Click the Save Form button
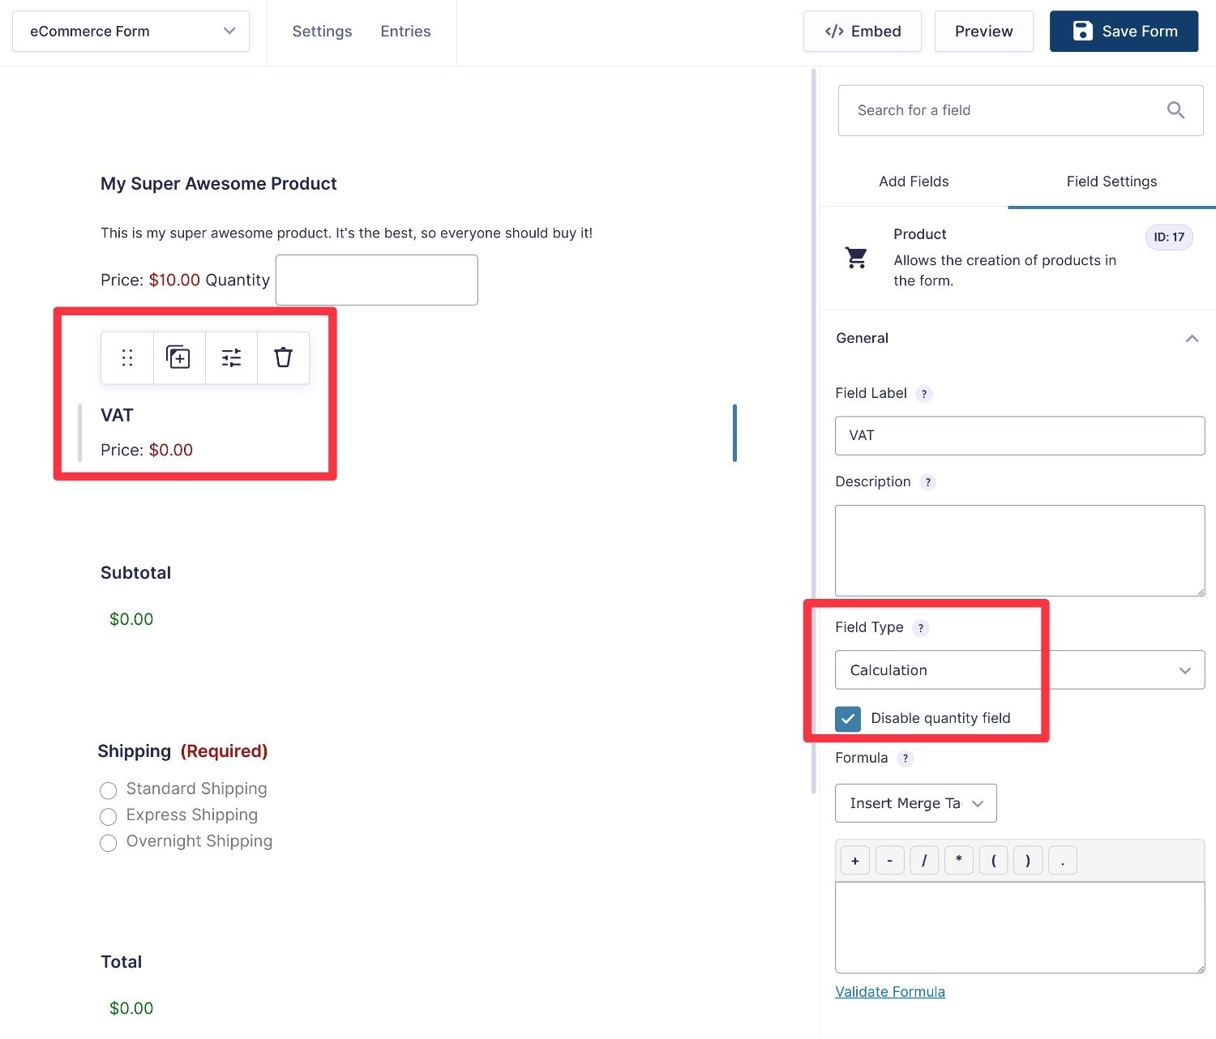 click(x=1124, y=32)
